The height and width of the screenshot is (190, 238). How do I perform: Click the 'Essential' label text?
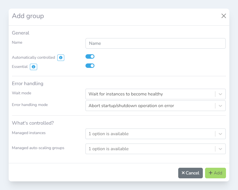point(20,66)
